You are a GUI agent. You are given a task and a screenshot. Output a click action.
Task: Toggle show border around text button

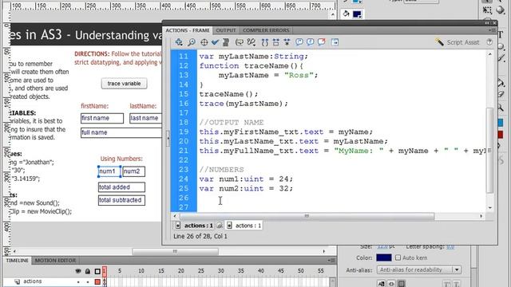(x=402, y=284)
